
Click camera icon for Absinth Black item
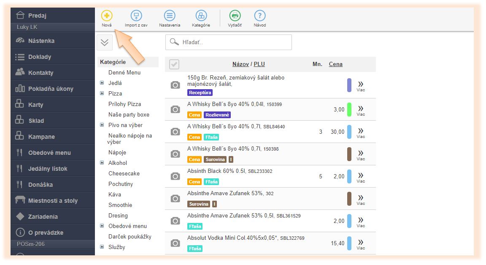click(x=175, y=177)
